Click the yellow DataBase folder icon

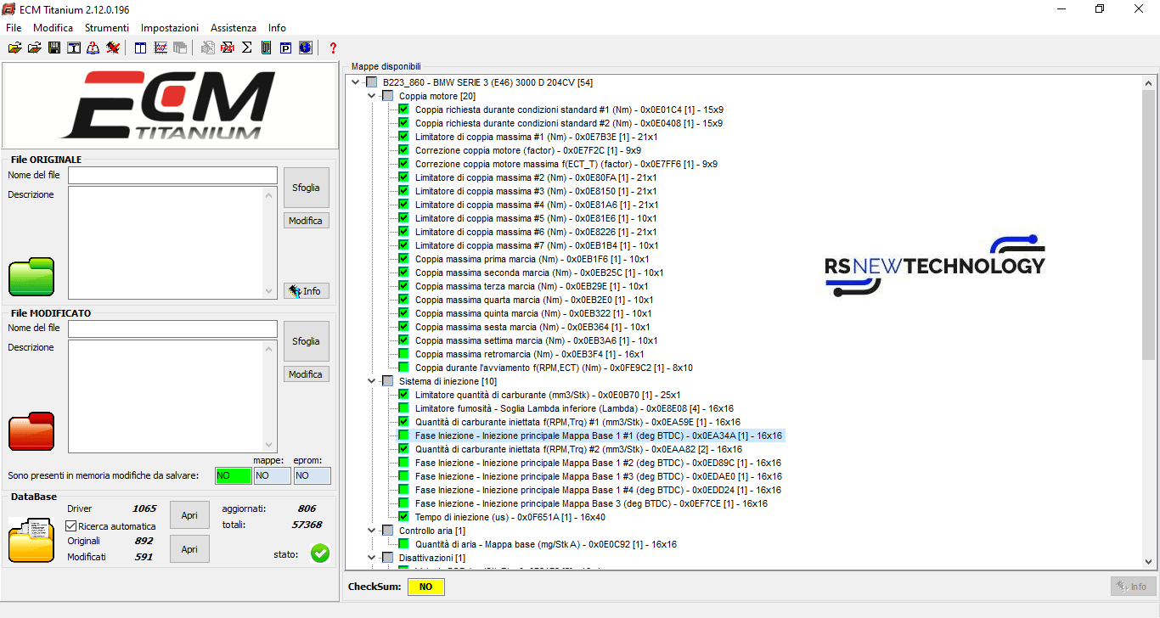pos(31,540)
